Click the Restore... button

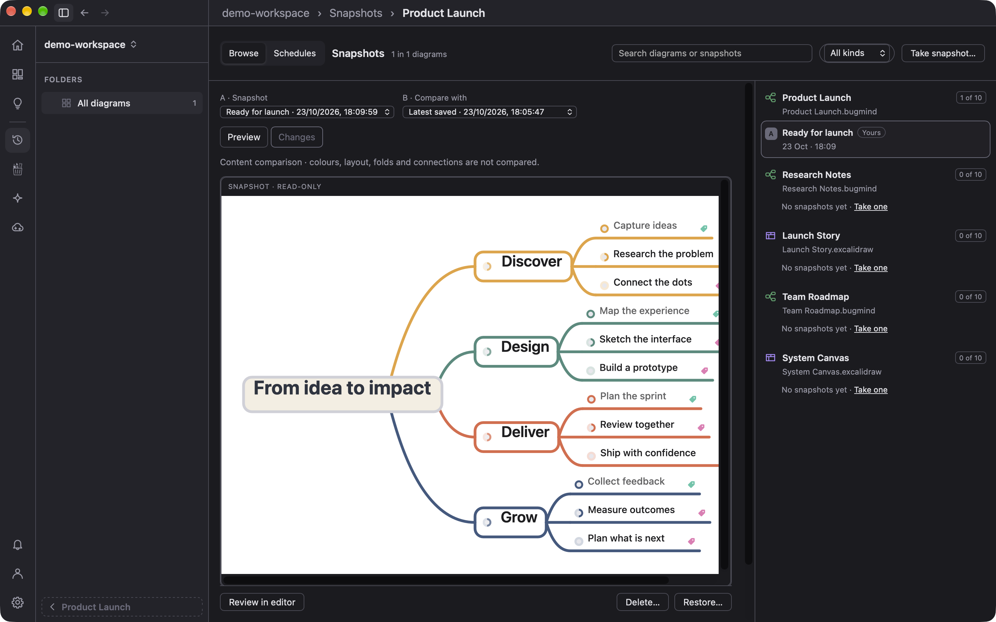pyautogui.click(x=702, y=602)
